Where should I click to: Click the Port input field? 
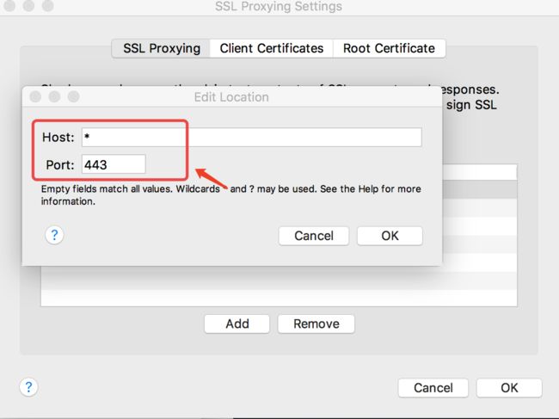click(114, 164)
